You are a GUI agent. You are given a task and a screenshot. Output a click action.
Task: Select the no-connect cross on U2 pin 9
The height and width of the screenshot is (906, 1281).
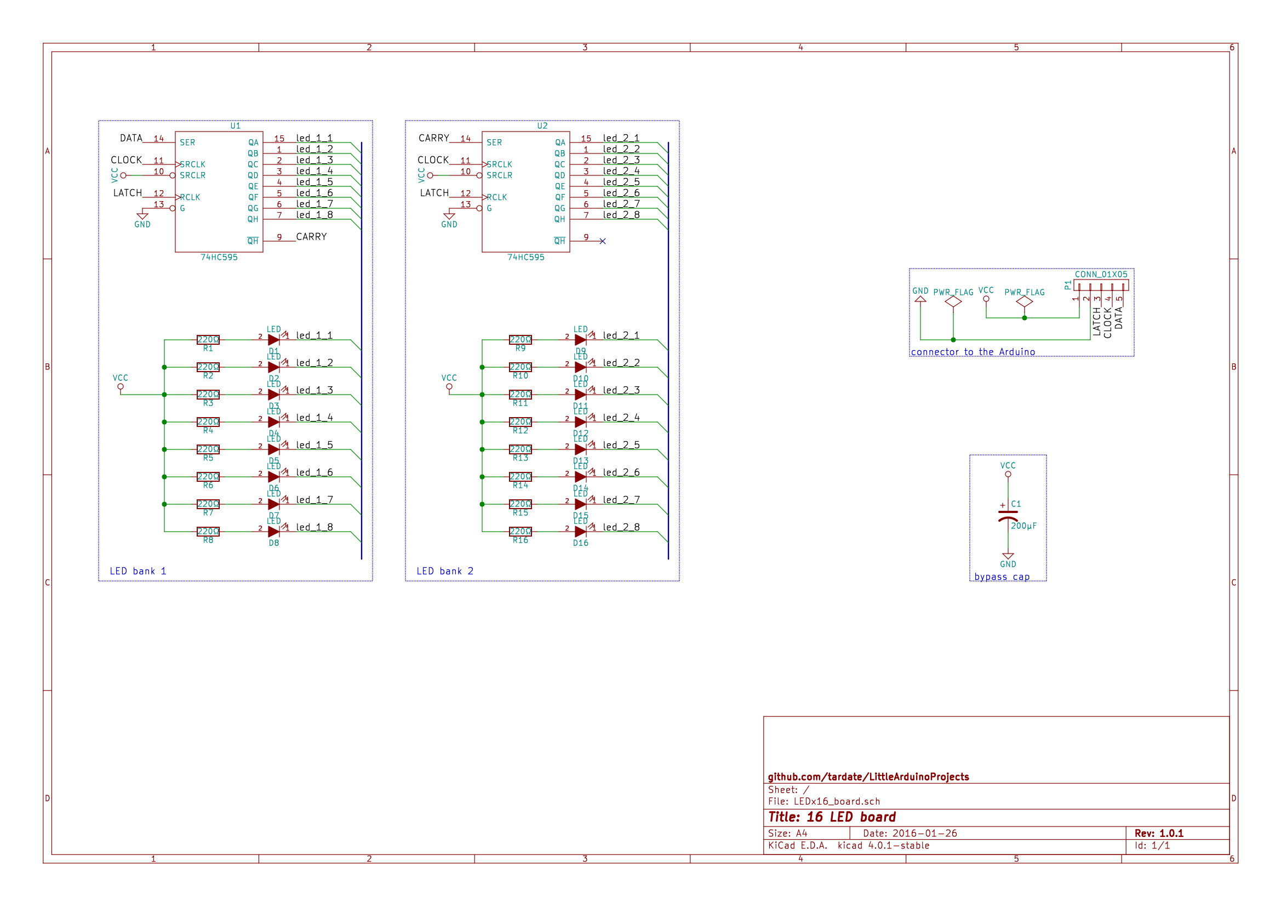coord(603,242)
